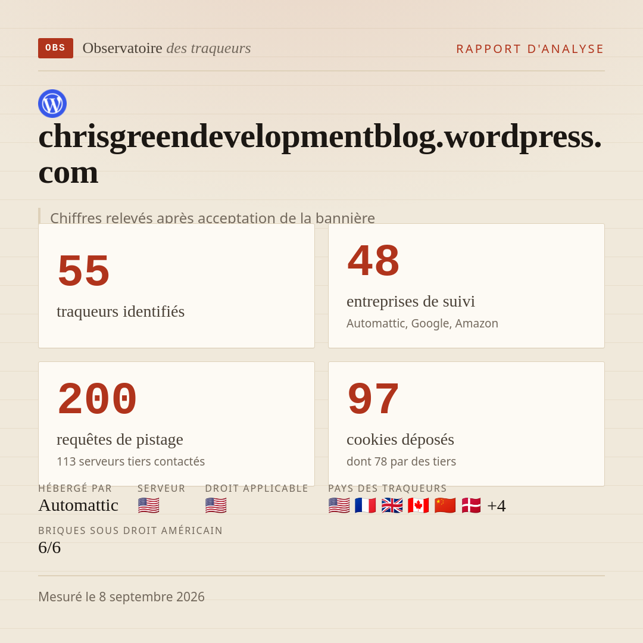Click the blue WordPress site icon
This screenshot has width=643, height=643.
(x=52, y=104)
